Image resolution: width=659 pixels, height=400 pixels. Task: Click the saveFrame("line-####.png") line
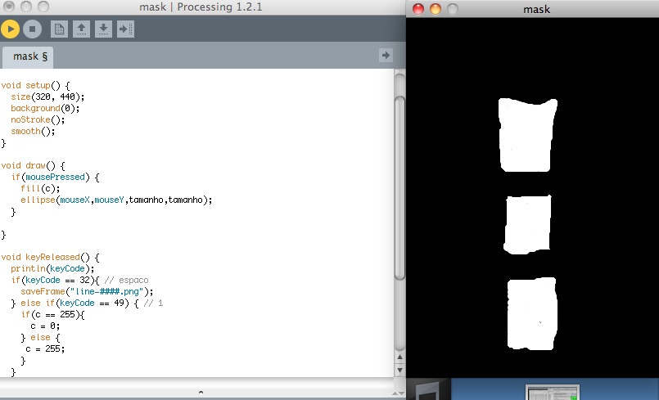(87, 291)
